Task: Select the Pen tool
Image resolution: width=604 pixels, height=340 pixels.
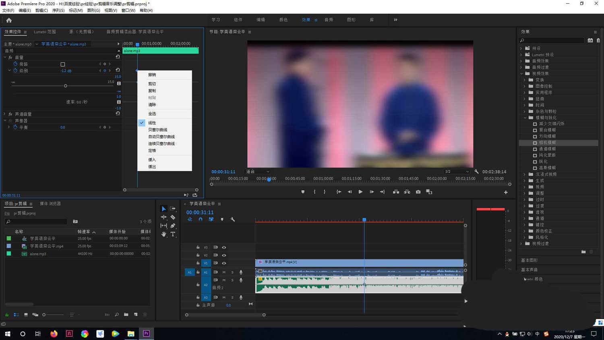Action: click(x=173, y=226)
